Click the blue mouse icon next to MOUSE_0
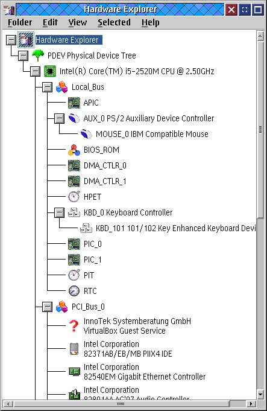Image resolution: width=267 pixels, height=411 pixels. tap(86, 134)
